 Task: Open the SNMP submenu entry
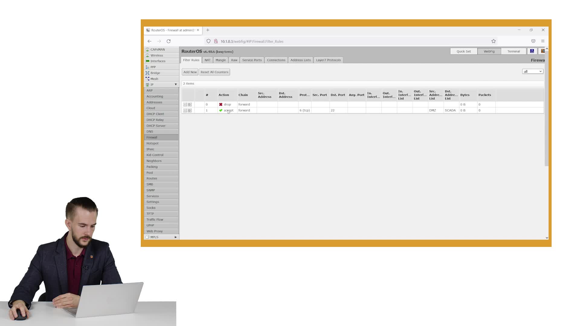tap(161, 190)
